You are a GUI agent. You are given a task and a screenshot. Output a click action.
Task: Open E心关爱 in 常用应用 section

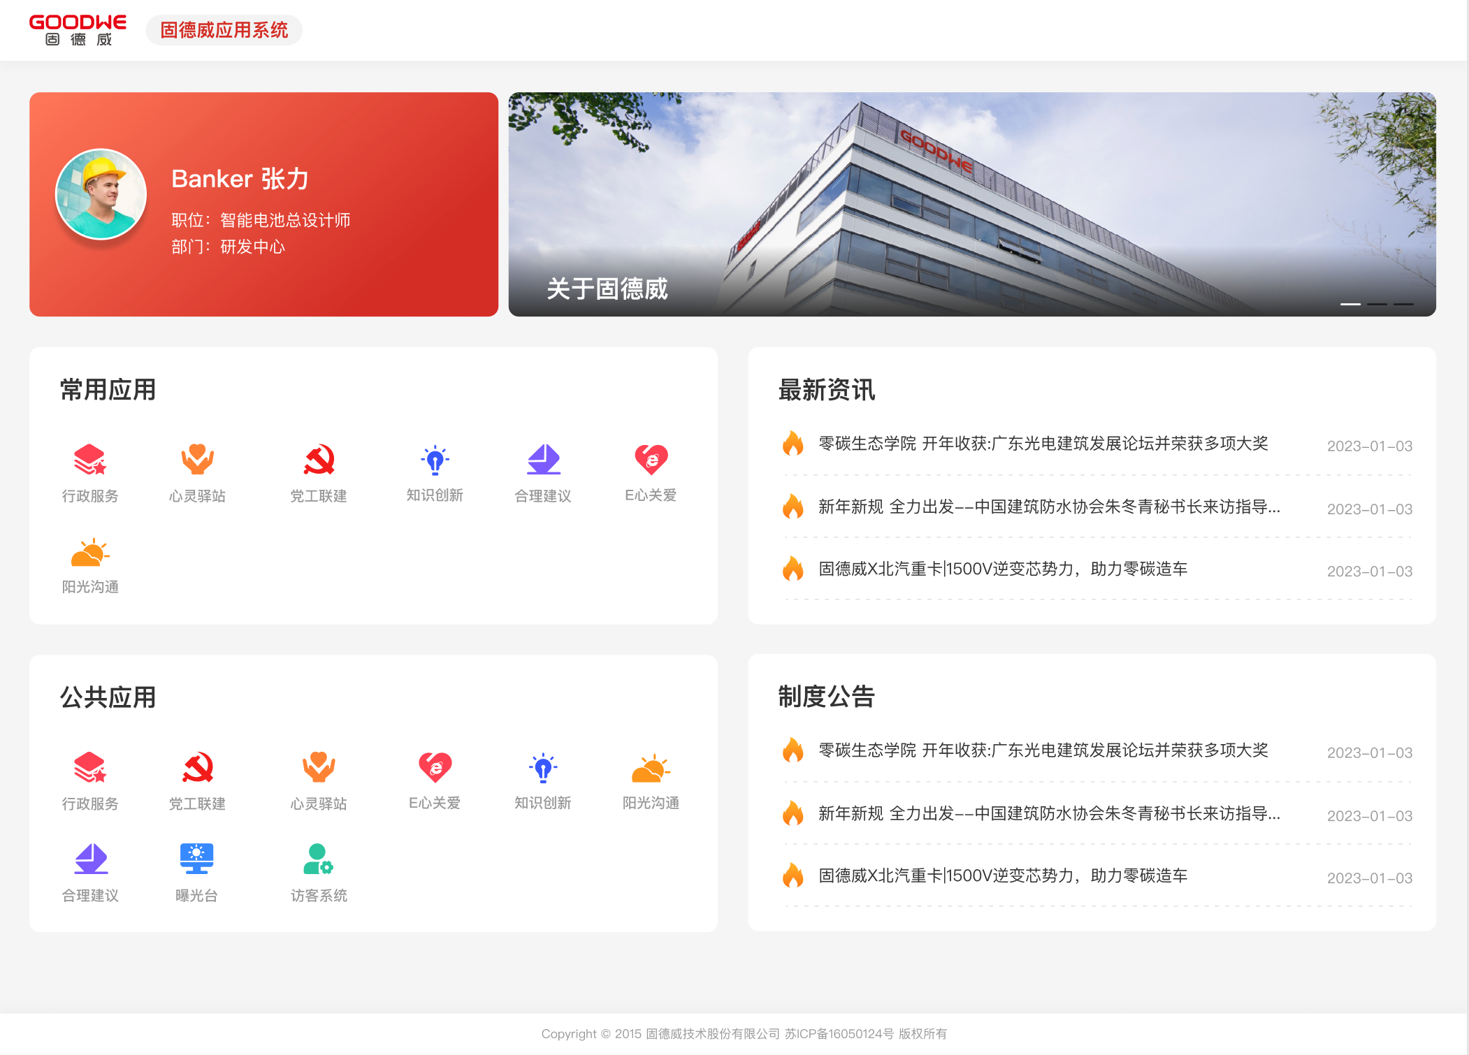coord(651,472)
